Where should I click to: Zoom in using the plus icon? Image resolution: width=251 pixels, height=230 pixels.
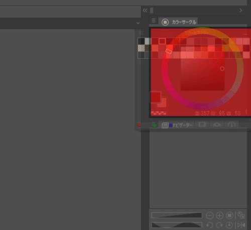pos(219,215)
